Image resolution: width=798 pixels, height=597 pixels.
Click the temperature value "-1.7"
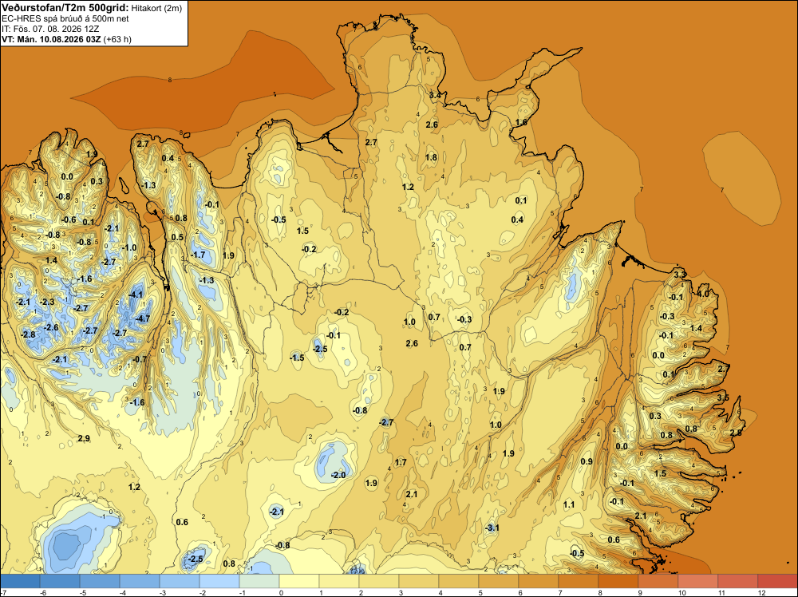[198, 255]
